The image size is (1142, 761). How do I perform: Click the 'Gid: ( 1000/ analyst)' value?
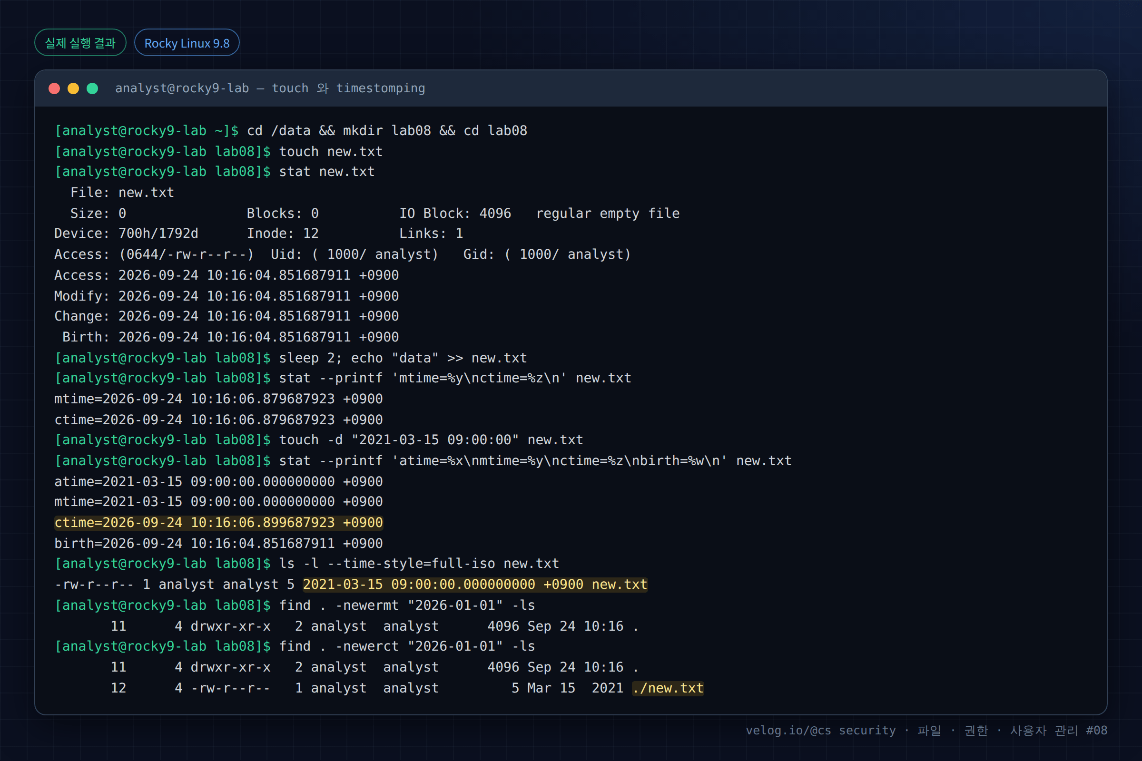click(547, 254)
